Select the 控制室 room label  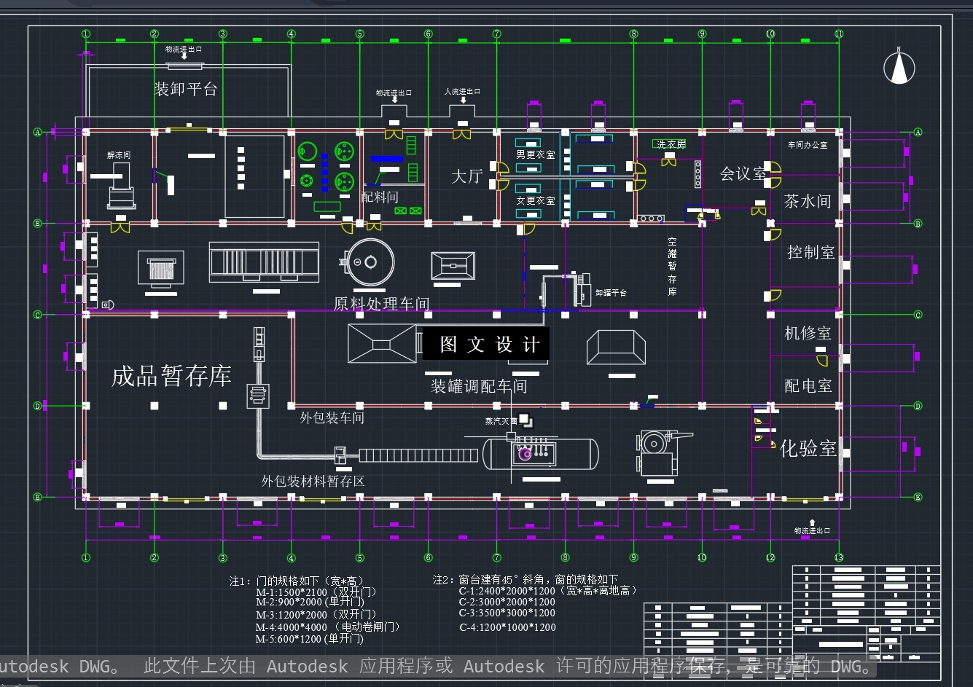click(811, 252)
